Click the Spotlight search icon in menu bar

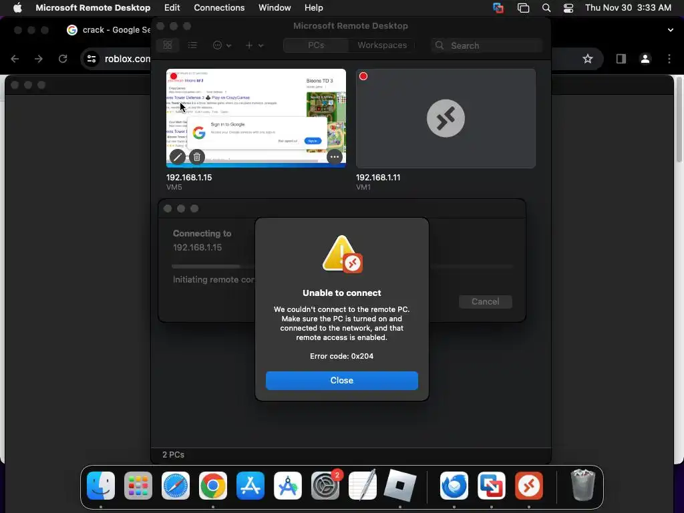click(x=546, y=8)
